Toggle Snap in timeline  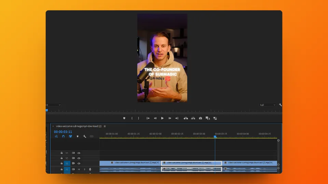[64, 136]
